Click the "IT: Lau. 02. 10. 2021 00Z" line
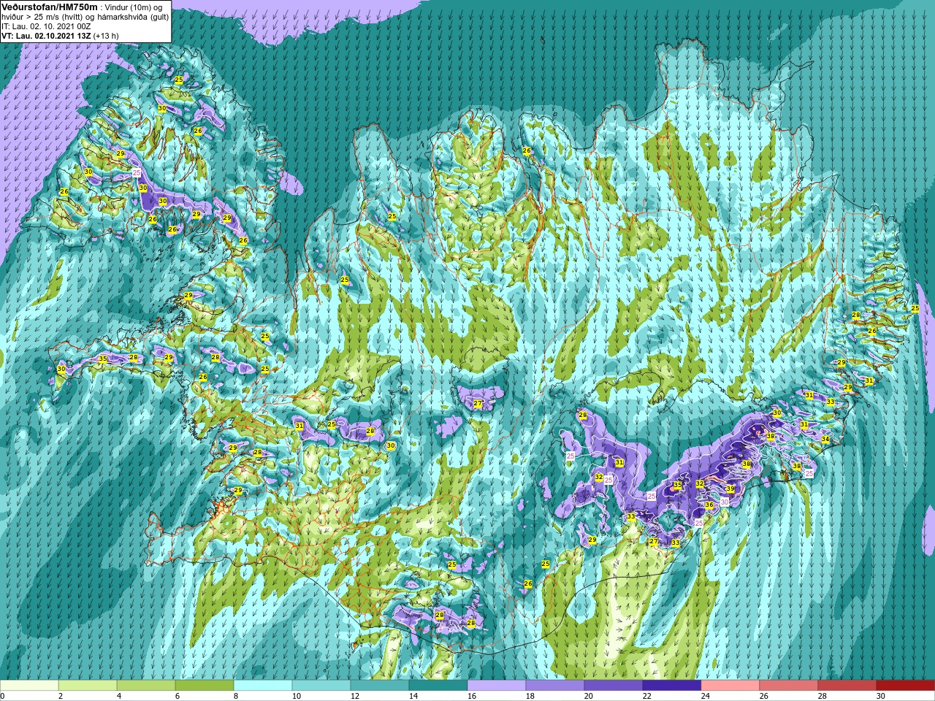935x701 pixels. click(x=46, y=26)
